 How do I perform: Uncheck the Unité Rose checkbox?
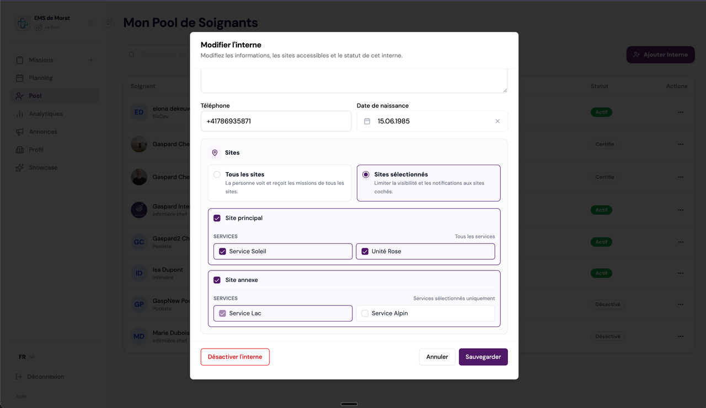[x=365, y=251]
